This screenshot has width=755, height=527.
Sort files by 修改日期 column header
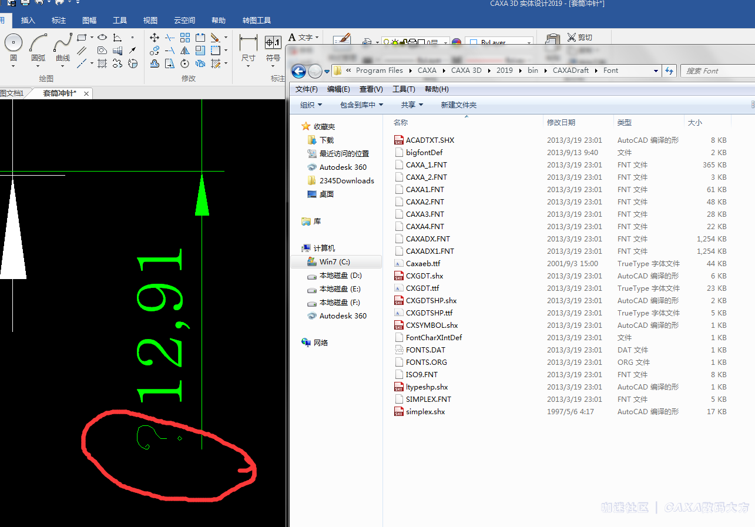[x=561, y=123]
